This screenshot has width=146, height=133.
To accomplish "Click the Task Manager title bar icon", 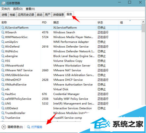I will tap(3, 3).
